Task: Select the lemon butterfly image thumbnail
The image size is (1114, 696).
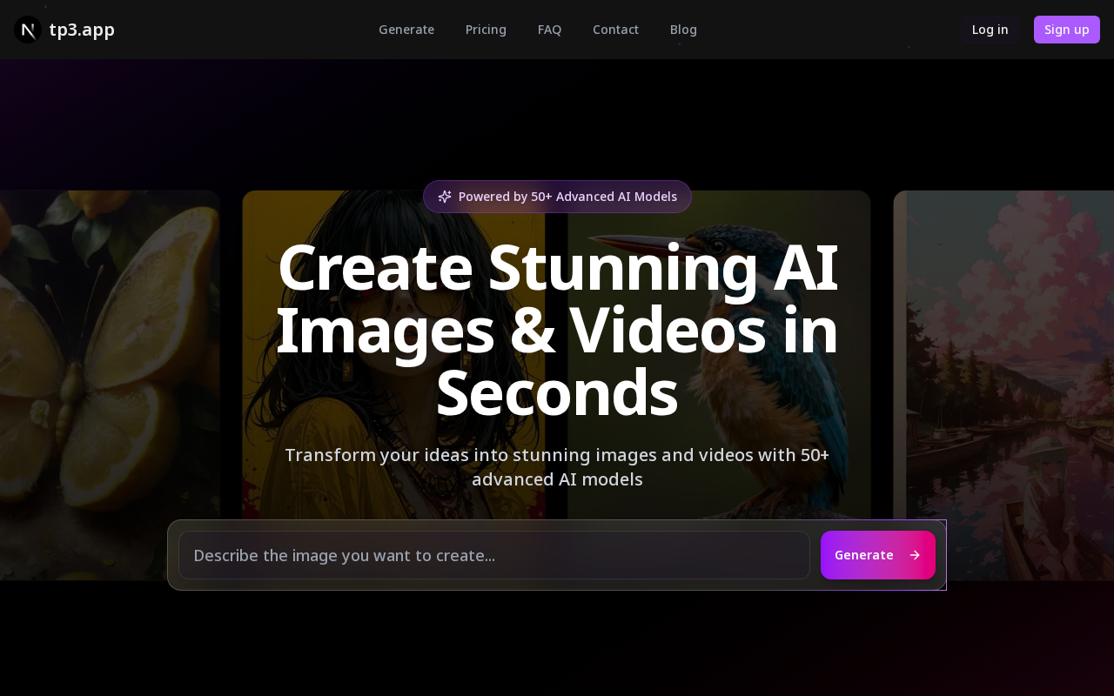Action: 110,385
